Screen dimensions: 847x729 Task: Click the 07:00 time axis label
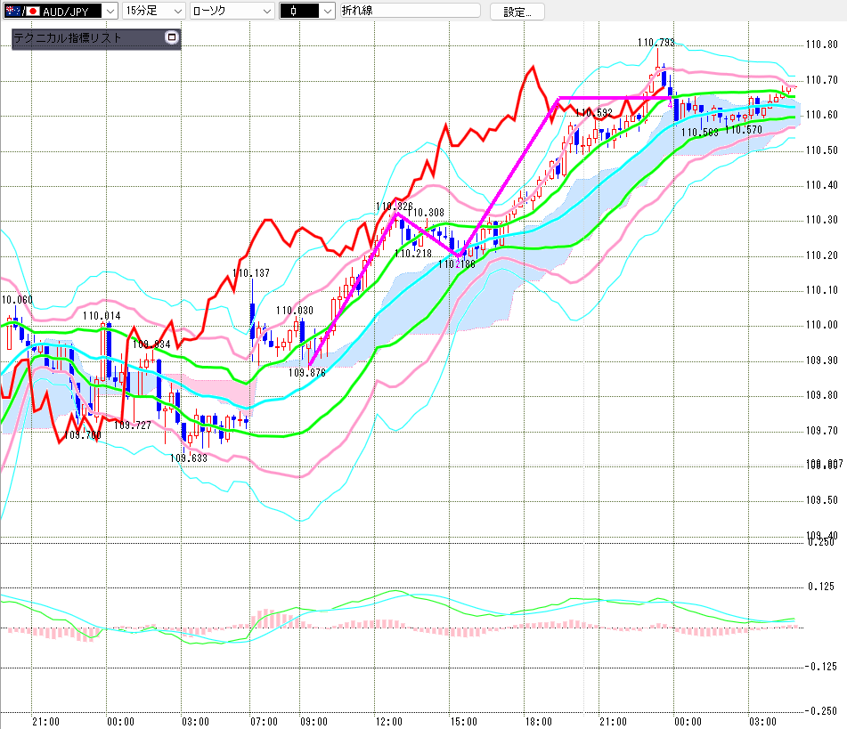point(265,722)
